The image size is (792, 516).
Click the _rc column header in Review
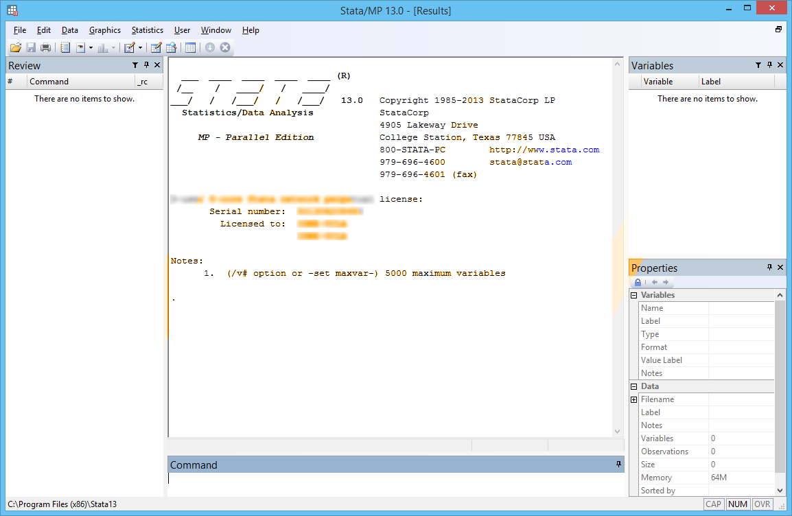tap(148, 81)
